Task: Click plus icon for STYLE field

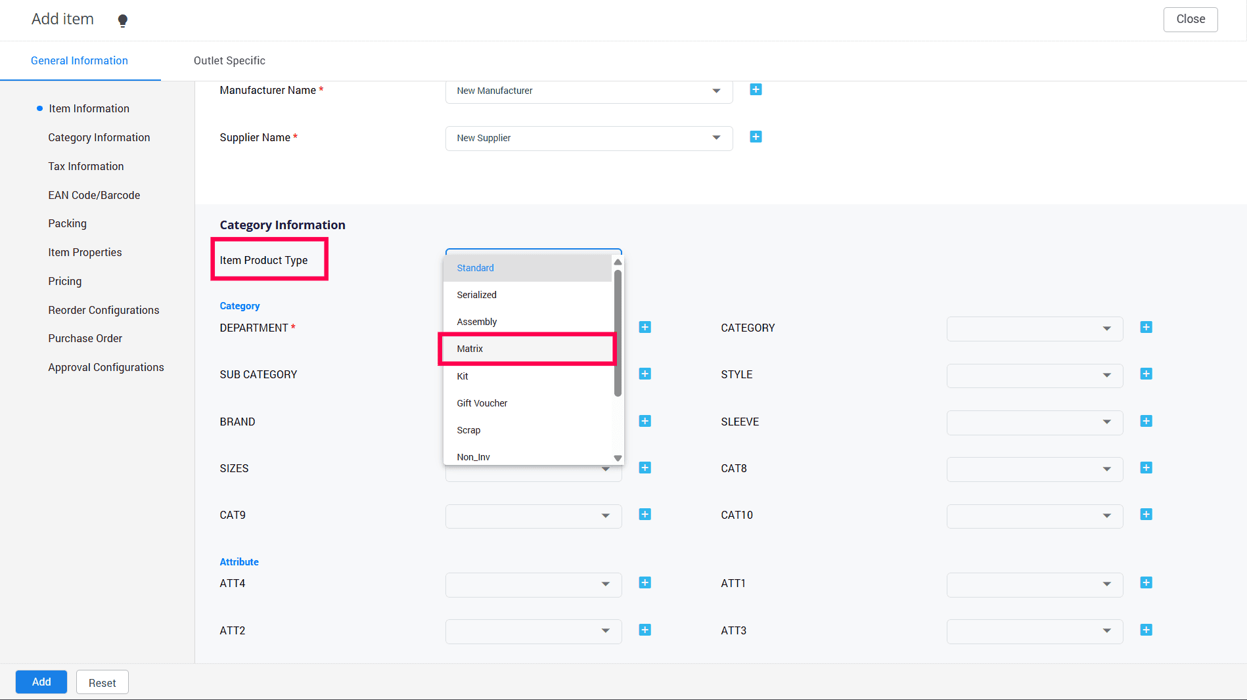Action: [1146, 374]
